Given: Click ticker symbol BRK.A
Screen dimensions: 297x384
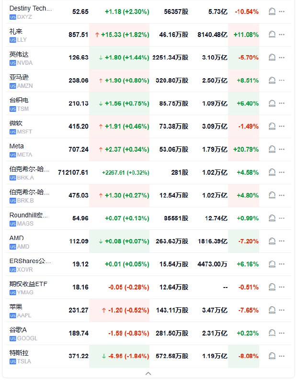Looking at the screenshot, I should (x=25, y=178).
